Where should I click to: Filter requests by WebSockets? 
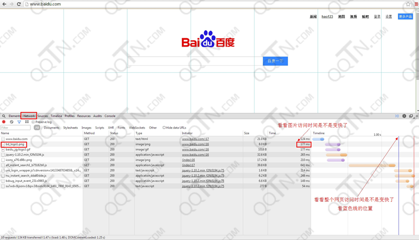(x=137, y=128)
